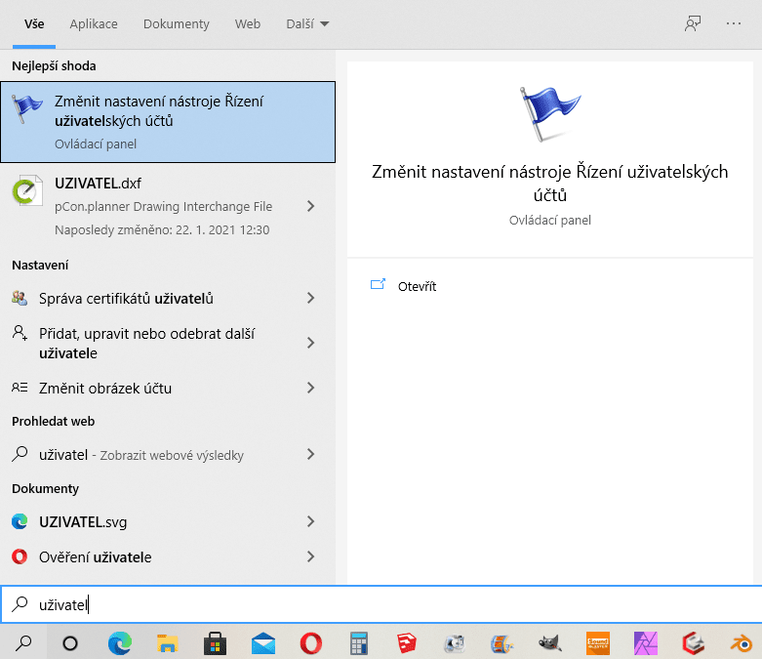Open the UZIVATEL.dxf file name
Viewport: 762px width, 659px height.
point(98,184)
